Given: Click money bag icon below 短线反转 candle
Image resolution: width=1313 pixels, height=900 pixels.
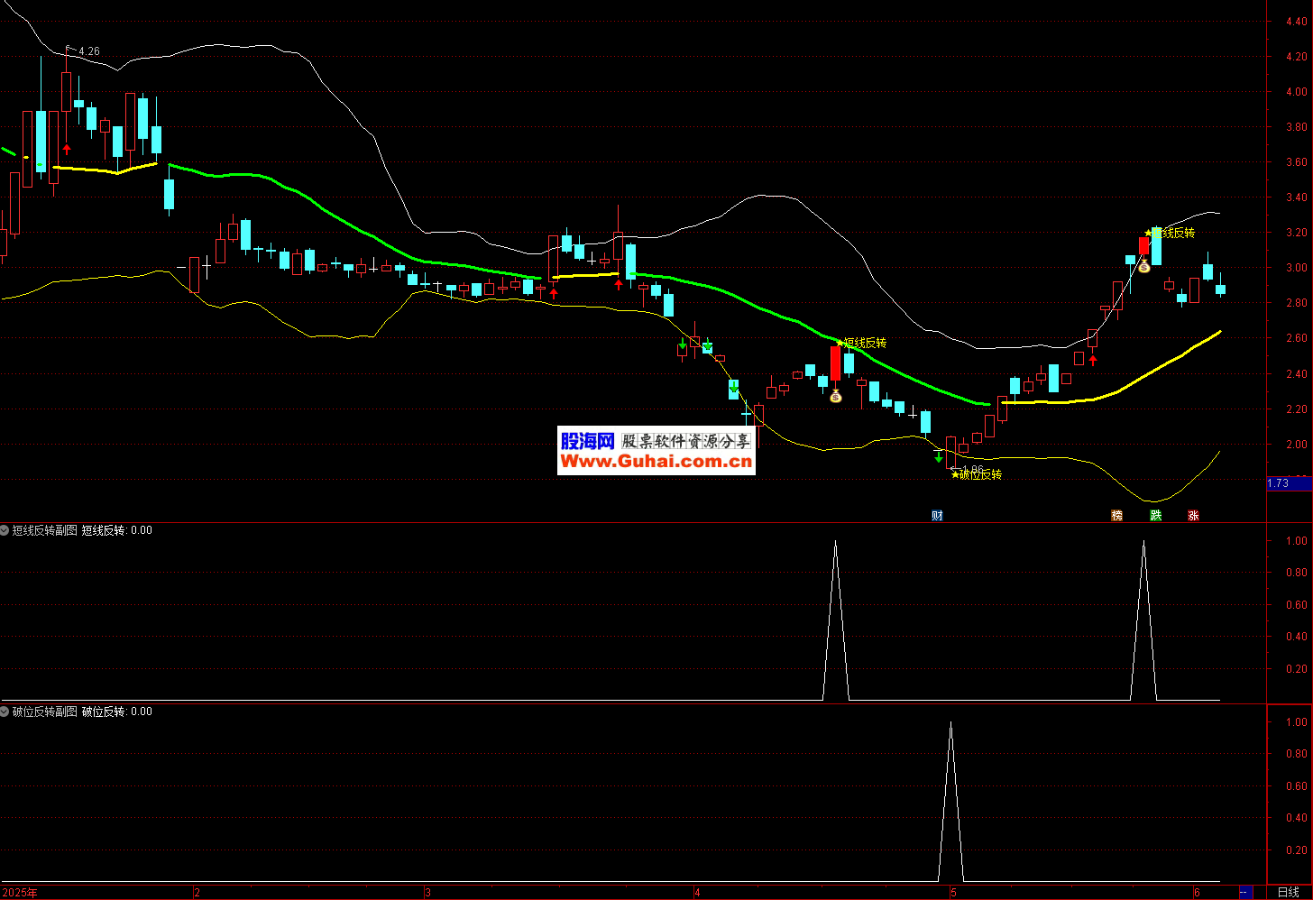Looking at the screenshot, I should click(835, 395).
